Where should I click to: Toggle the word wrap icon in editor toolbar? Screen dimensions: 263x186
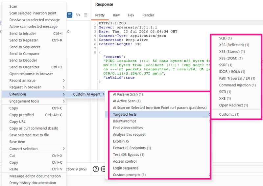(x=70, y=15)
